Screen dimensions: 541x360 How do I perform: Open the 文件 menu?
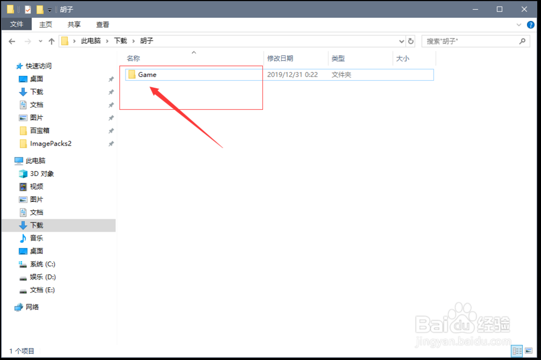17,24
